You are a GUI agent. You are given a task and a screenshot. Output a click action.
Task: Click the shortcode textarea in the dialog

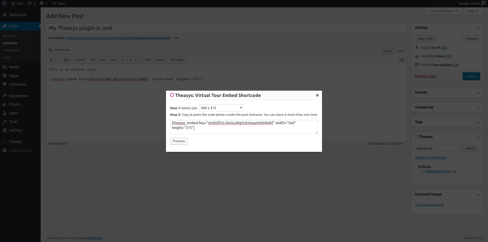tap(244, 127)
